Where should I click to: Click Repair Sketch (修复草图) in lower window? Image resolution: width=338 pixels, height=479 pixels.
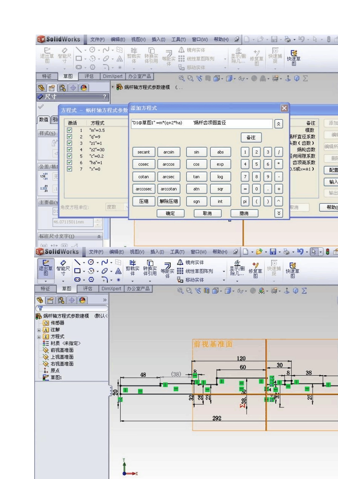point(255,270)
